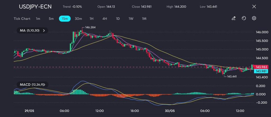Expand the MA (5,10,30) indicator chevron

click(44, 31)
